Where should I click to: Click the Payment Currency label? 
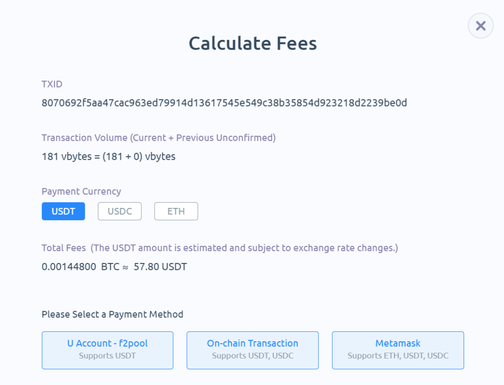[x=81, y=191]
